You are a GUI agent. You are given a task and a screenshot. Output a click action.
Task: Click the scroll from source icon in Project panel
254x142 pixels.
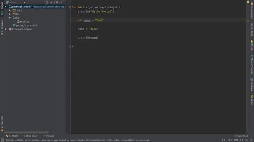pos(47,2)
